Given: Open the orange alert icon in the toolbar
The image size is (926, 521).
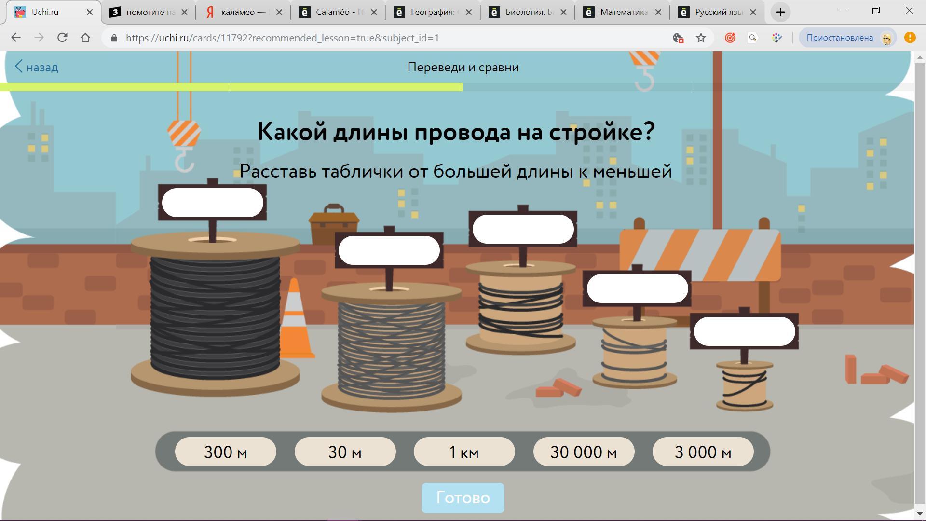Looking at the screenshot, I should pos(910,38).
